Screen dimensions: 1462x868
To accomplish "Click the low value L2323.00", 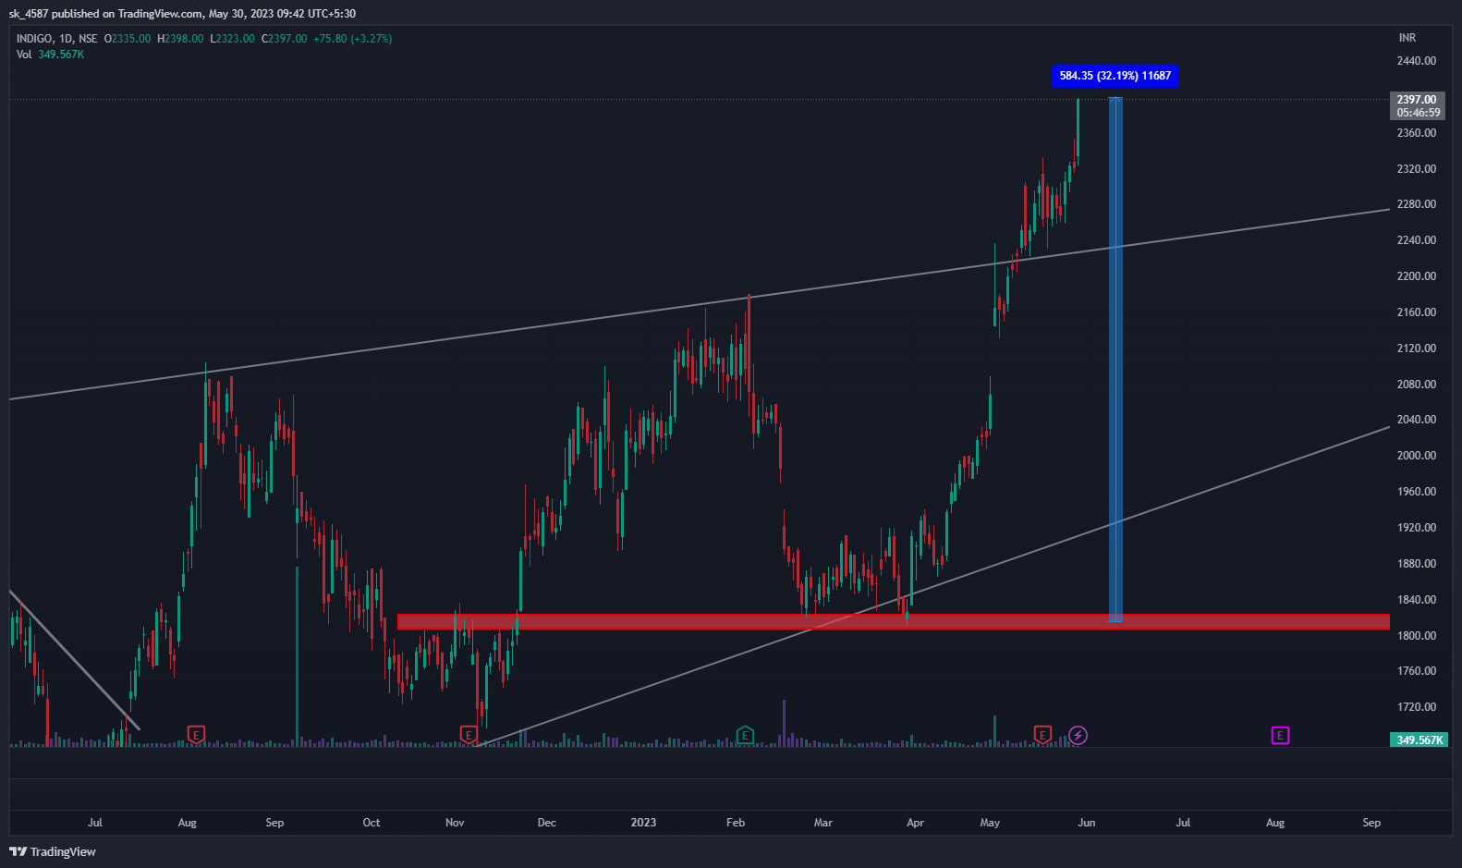I will 232,39.
